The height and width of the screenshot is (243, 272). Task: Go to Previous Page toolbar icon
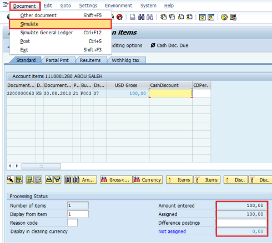click(x=172, y=17)
